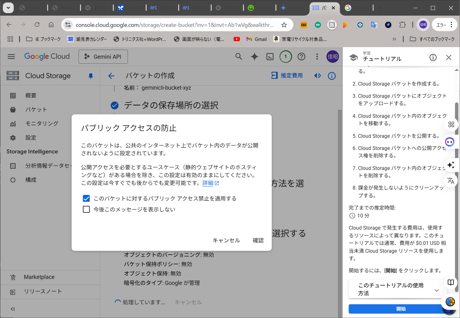Open バケット in the sidebar
The height and width of the screenshot is (318, 460).
coord(36,110)
